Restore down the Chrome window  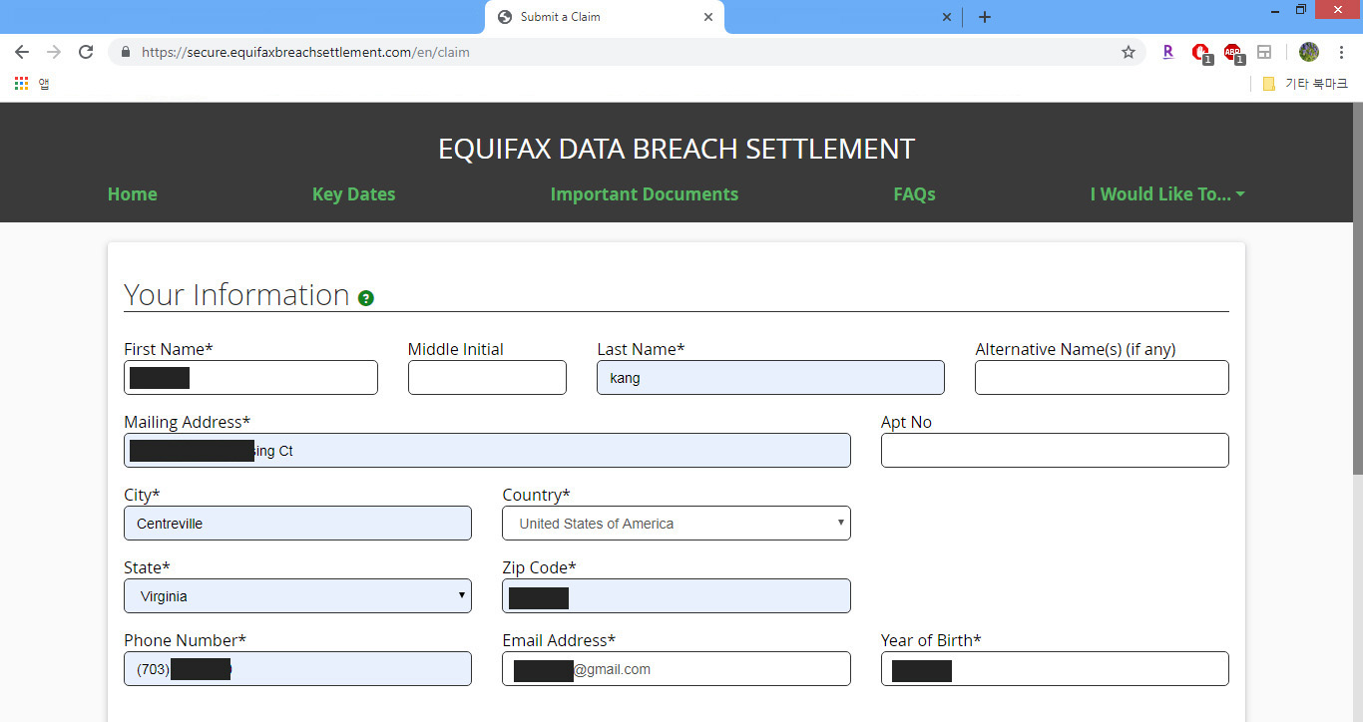click(1301, 10)
